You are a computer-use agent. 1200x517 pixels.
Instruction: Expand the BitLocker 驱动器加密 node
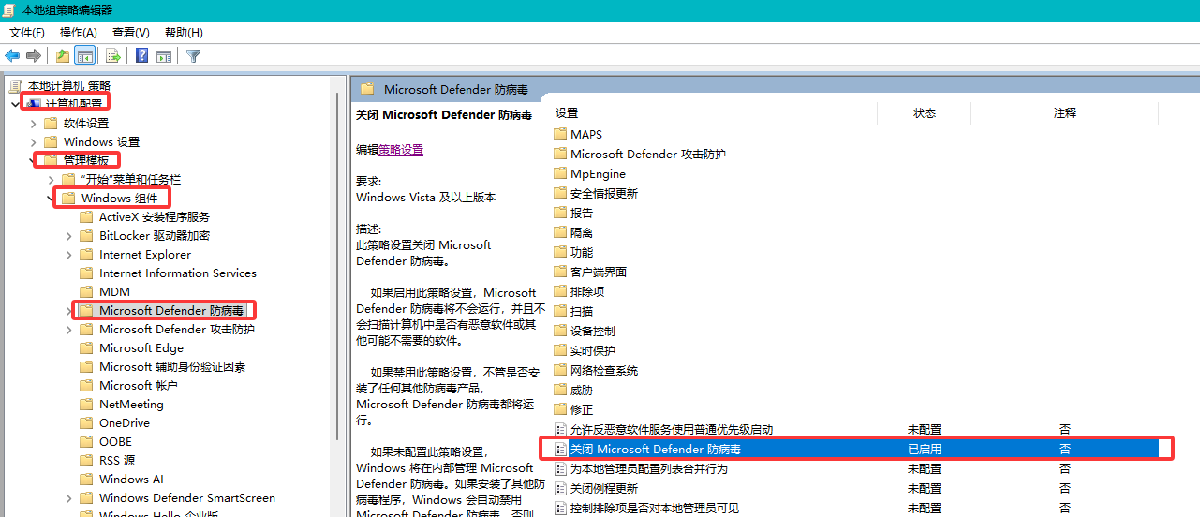tap(69, 235)
